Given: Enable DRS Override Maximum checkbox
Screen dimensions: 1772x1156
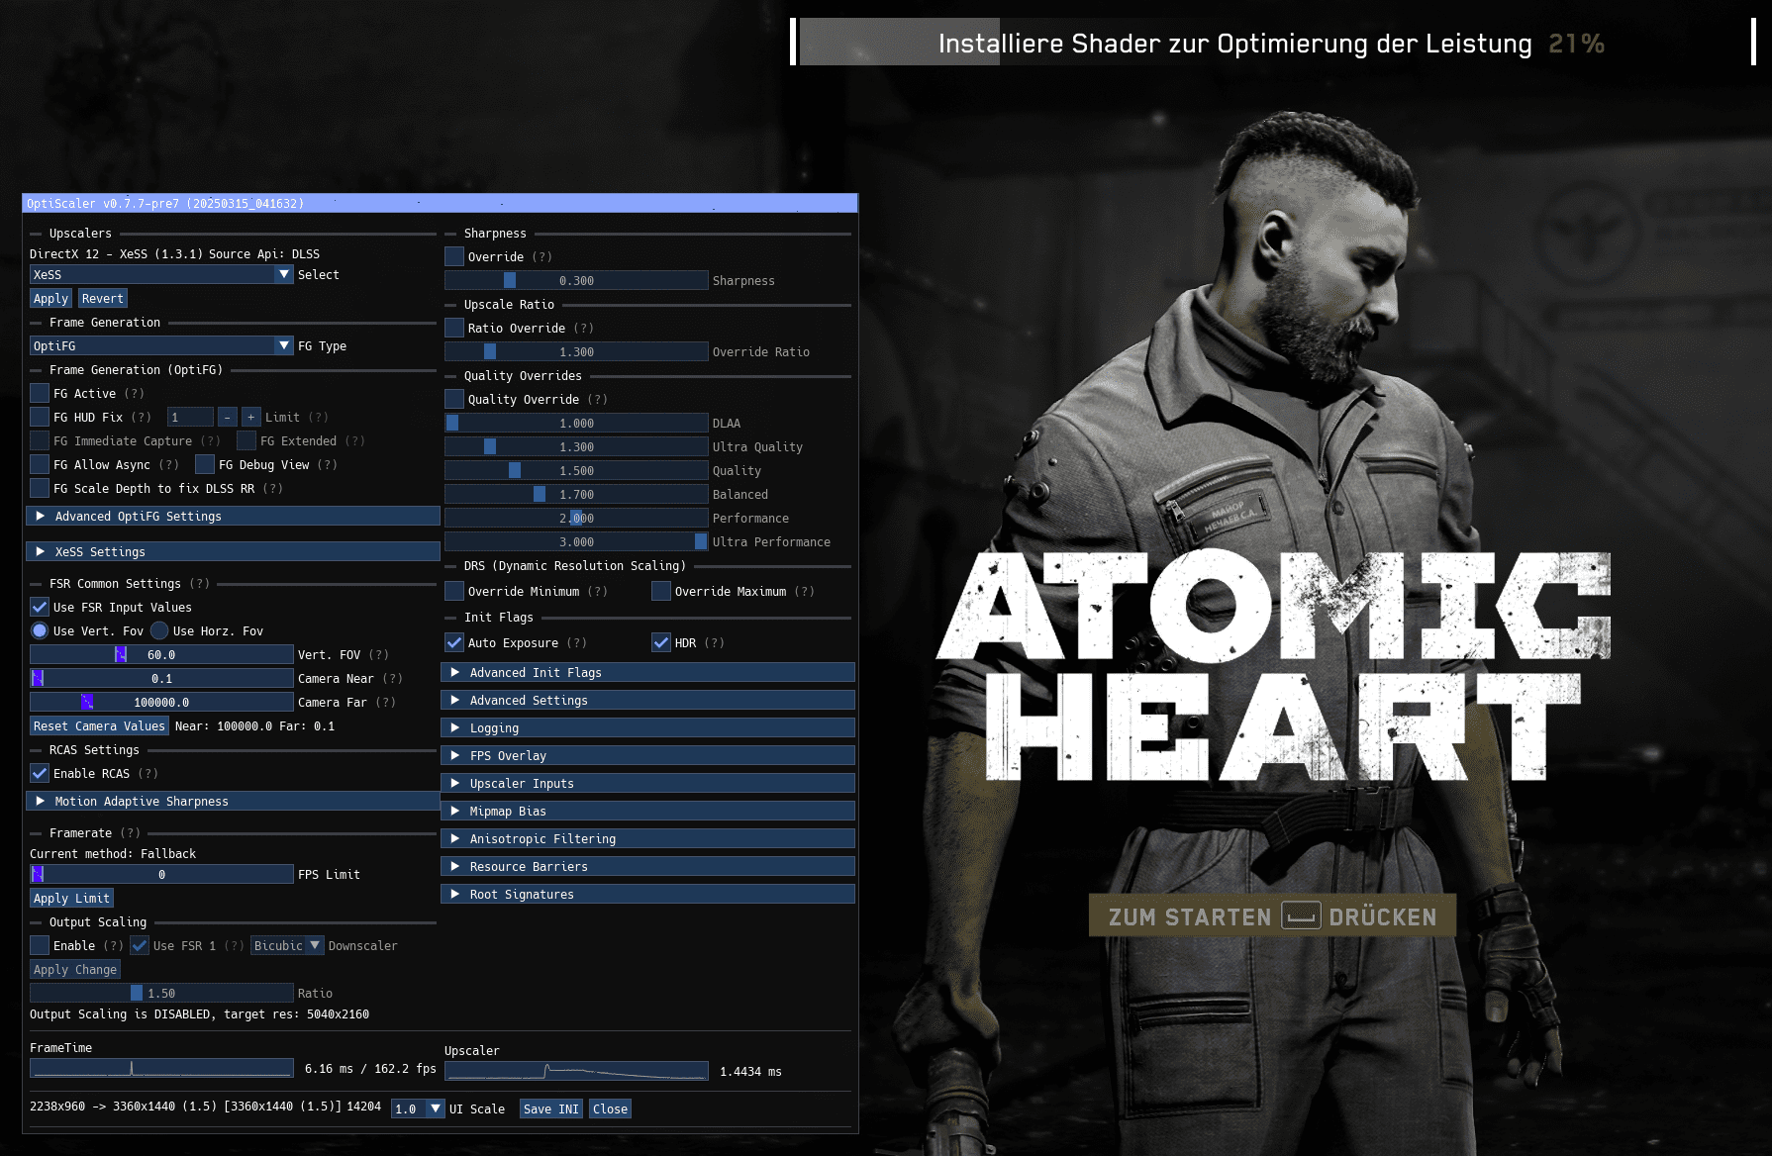Looking at the screenshot, I should tap(661, 592).
